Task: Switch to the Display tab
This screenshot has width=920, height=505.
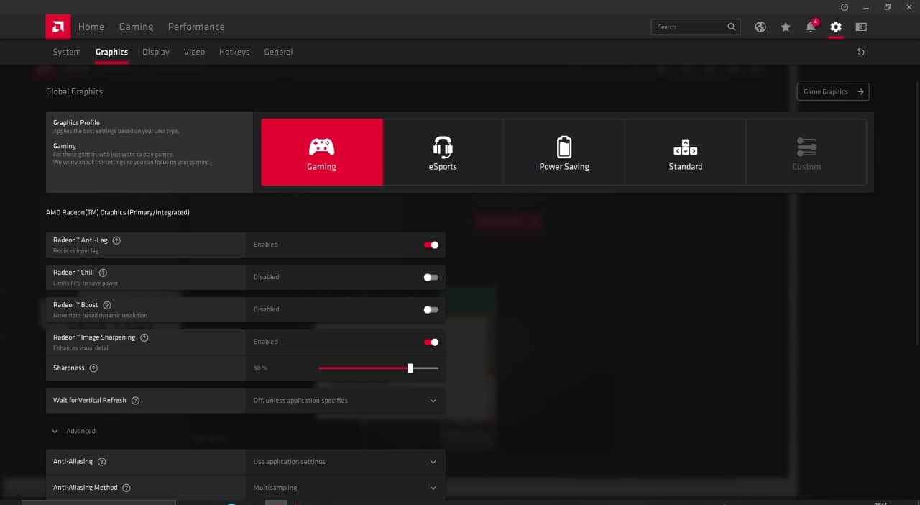Action: tap(156, 52)
